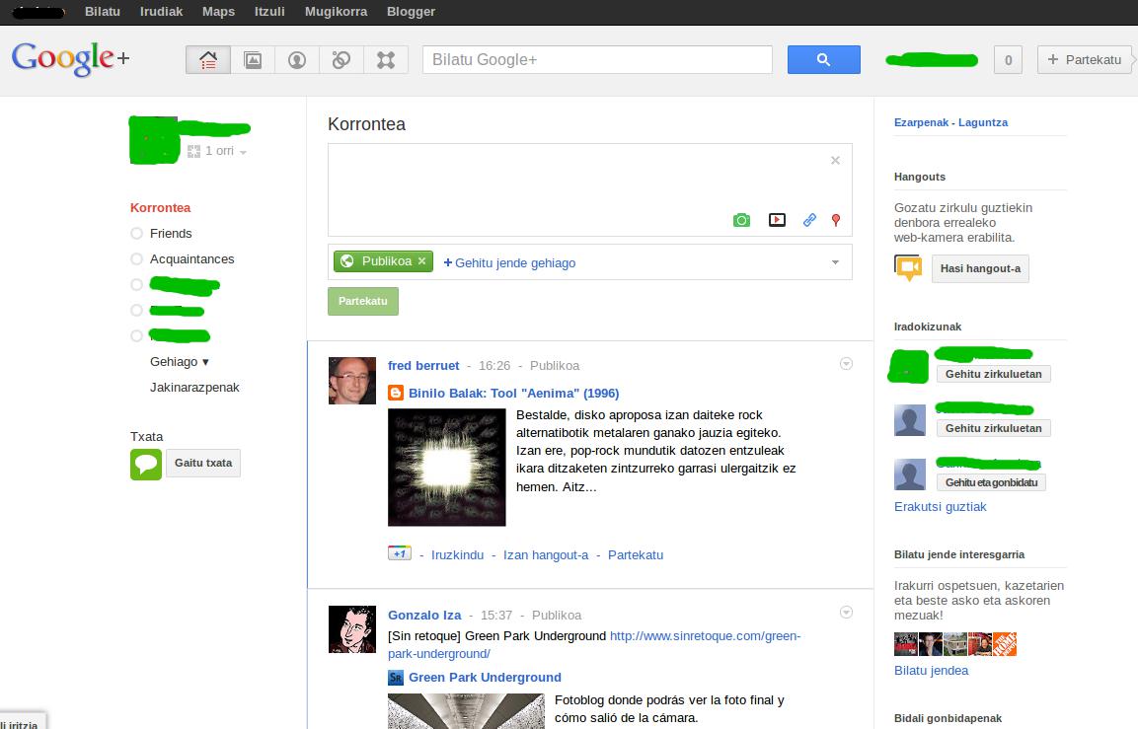Viewport: 1138px width, 729px height.
Task: Add a video with the video icon
Action: pos(777,220)
